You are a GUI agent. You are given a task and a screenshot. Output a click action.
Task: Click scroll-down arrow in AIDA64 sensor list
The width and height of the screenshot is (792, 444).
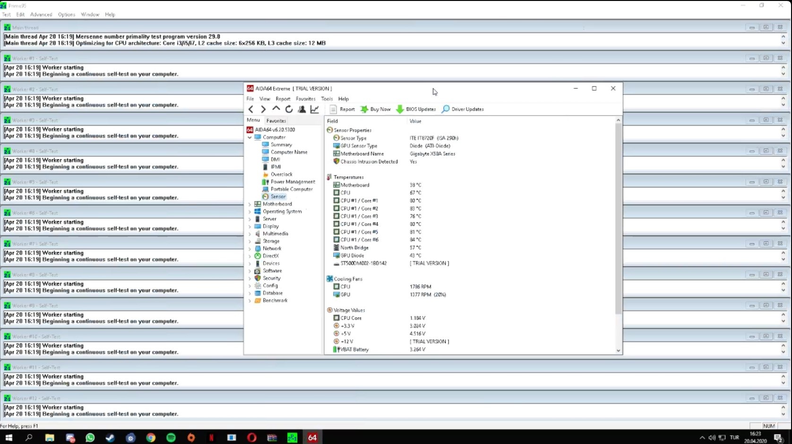point(618,350)
